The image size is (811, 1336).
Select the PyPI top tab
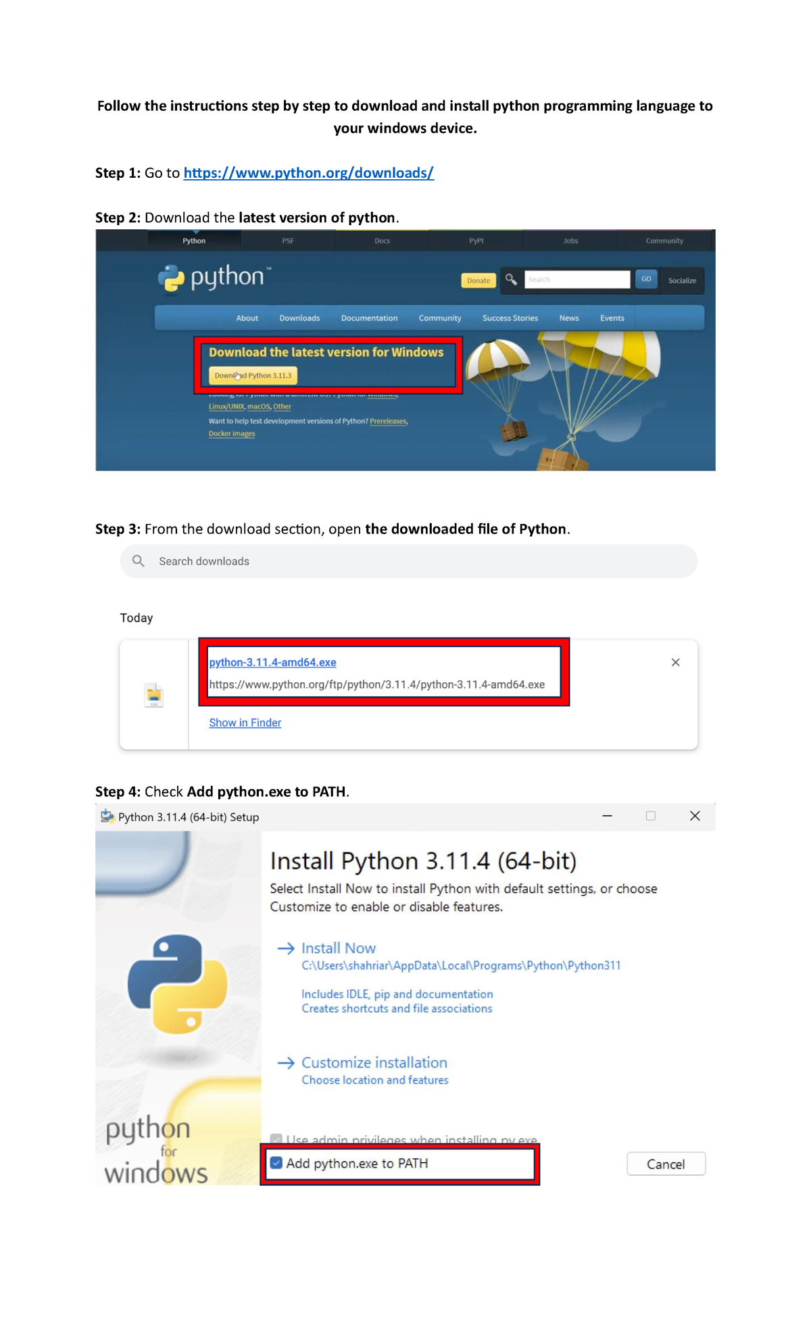tap(476, 241)
